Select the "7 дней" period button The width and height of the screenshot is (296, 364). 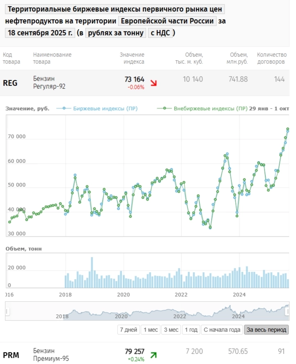(127, 330)
